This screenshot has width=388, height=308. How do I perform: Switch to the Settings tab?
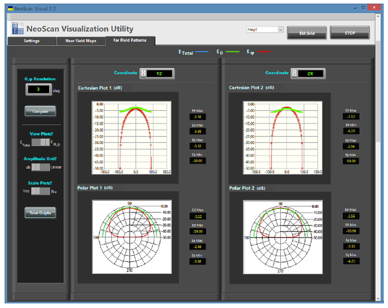(31, 41)
